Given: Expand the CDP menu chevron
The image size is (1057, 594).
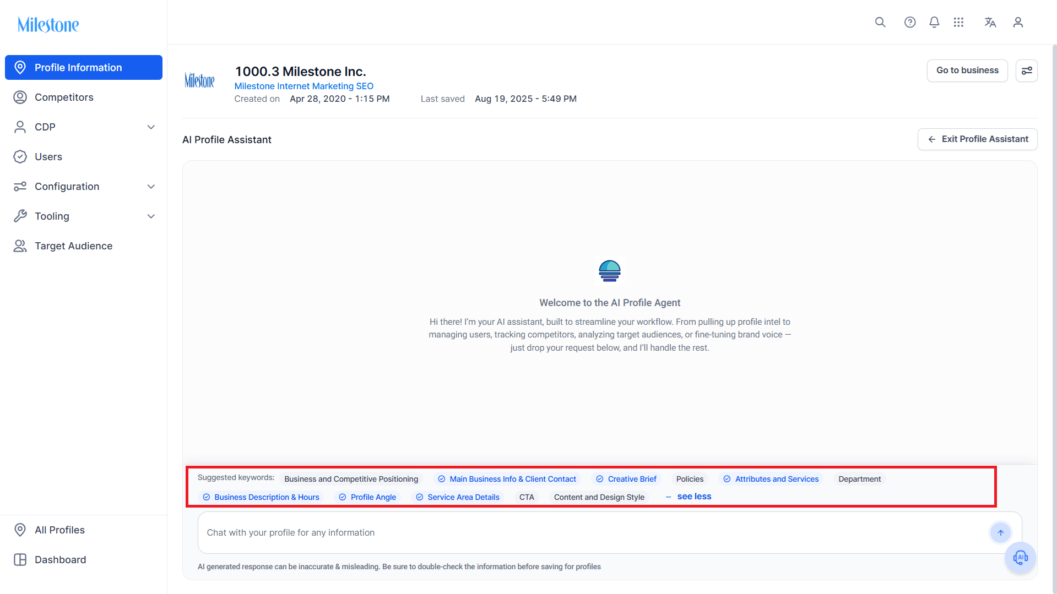Looking at the screenshot, I should 151,127.
